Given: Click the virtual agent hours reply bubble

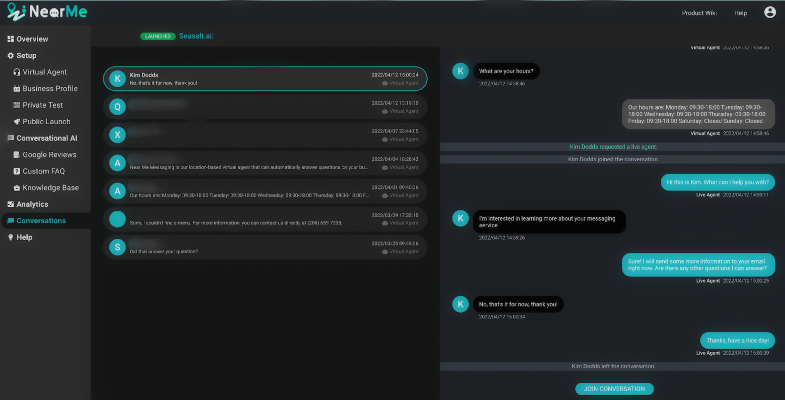Looking at the screenshot, I should (x=698, y=114).
